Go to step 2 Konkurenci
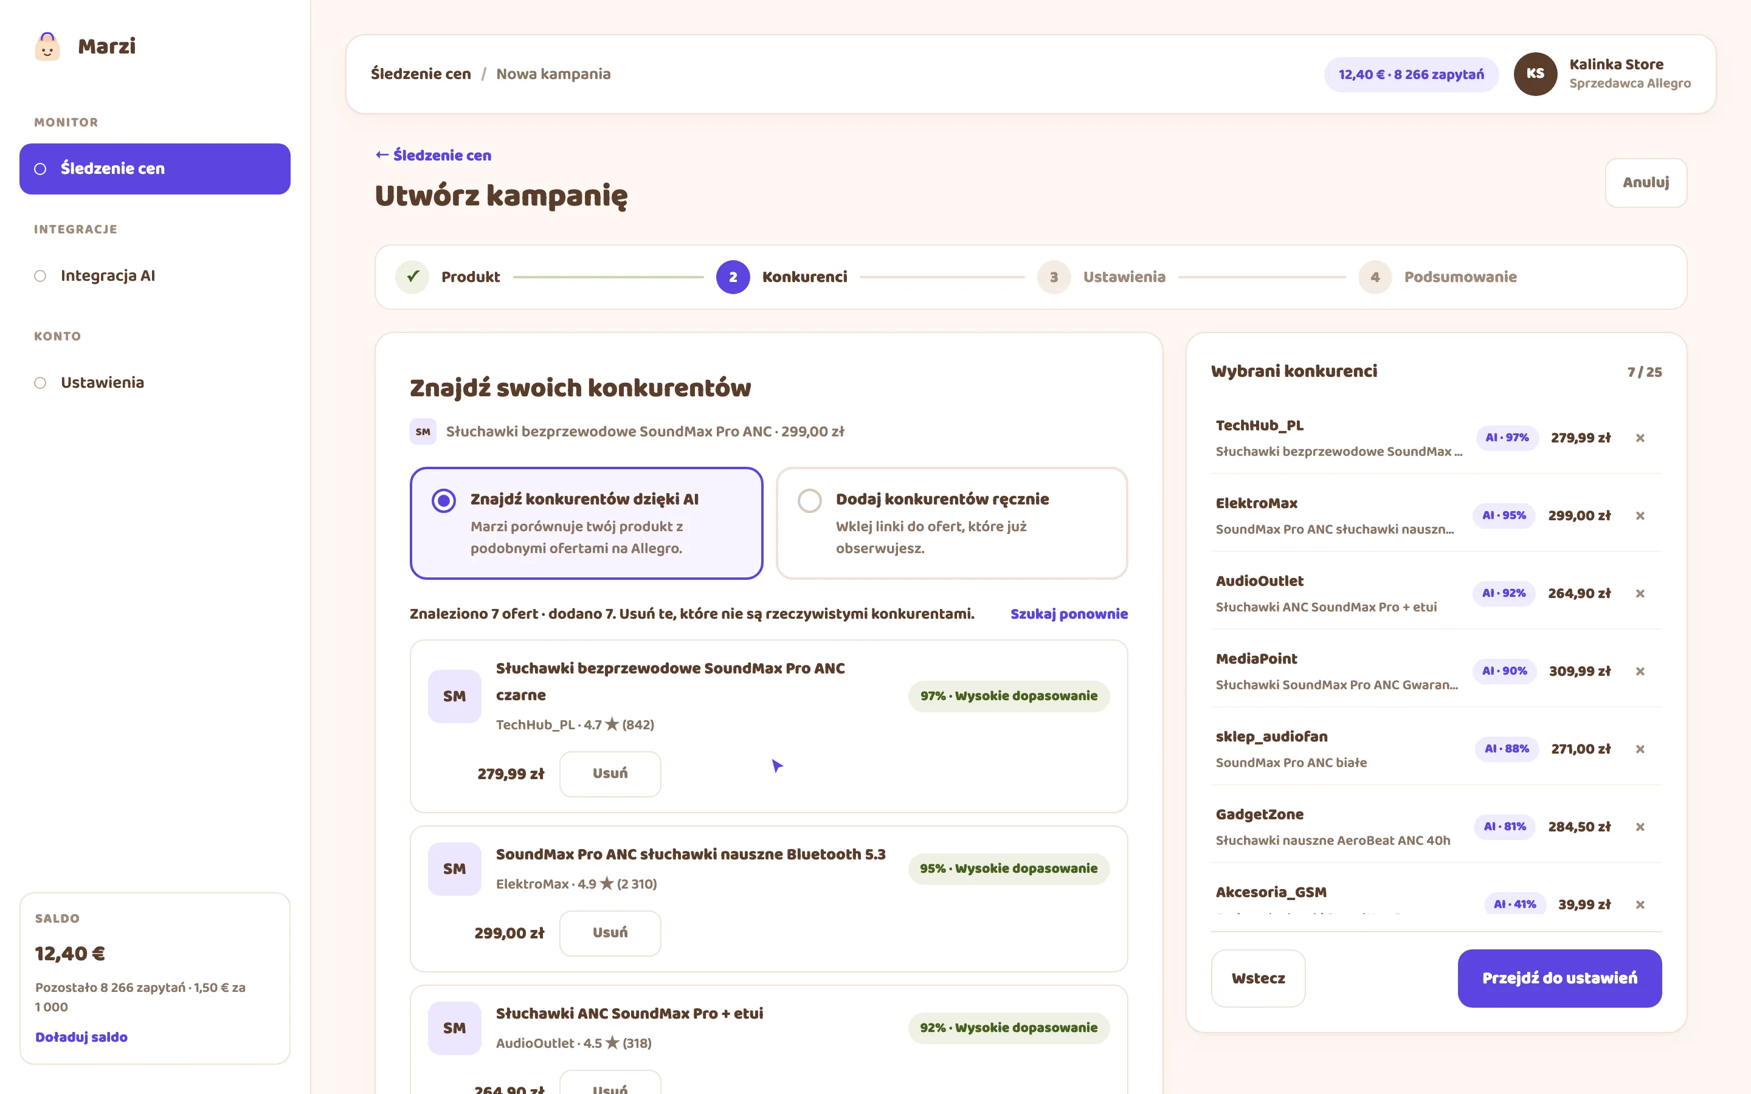 tap(781, 277)
